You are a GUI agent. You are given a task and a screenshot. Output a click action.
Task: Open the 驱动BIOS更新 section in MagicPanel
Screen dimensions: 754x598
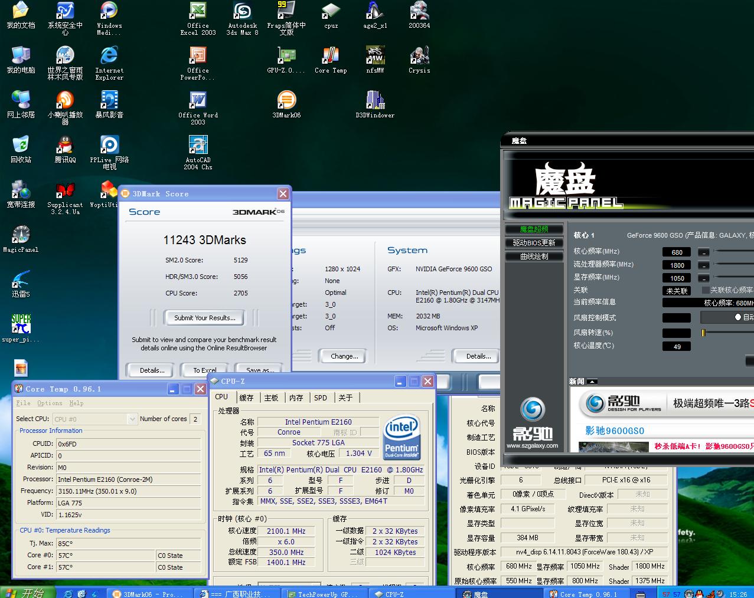[x=534, y=243]
